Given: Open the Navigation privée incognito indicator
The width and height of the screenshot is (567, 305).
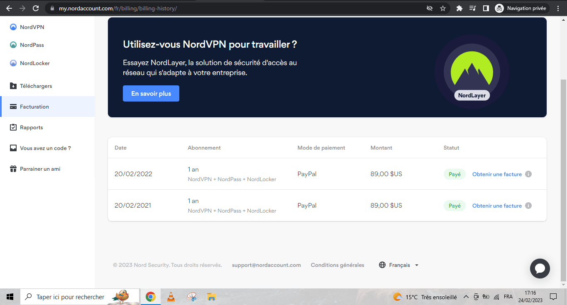Looking at the screenshot, I should tap(522, 8).
